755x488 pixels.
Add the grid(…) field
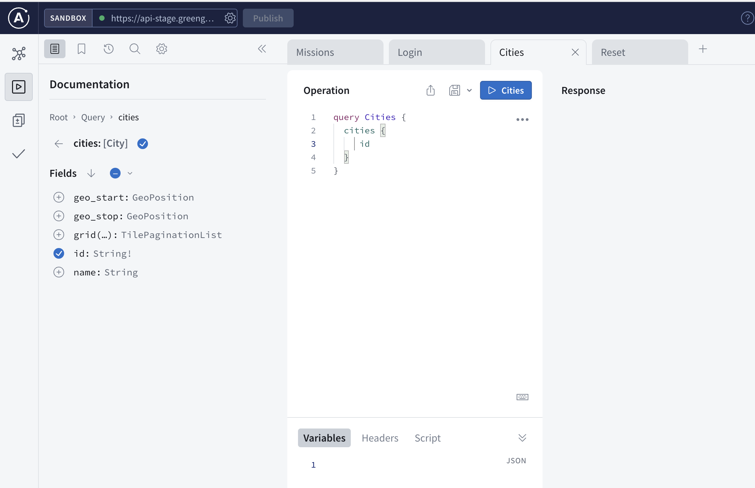pos(59,235)
